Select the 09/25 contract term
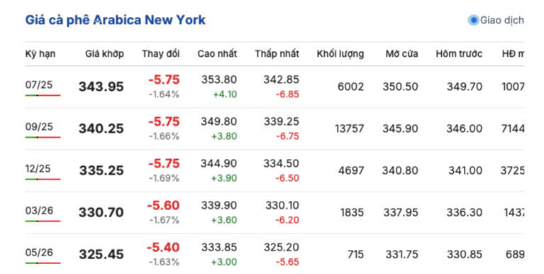 [39, 126]
